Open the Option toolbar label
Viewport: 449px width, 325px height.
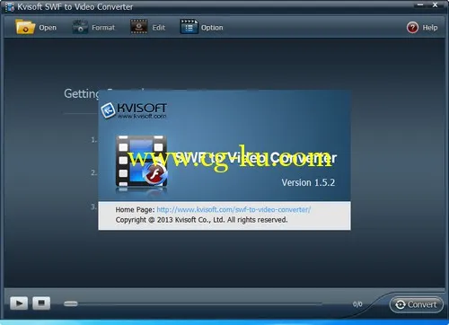(212, 28)
